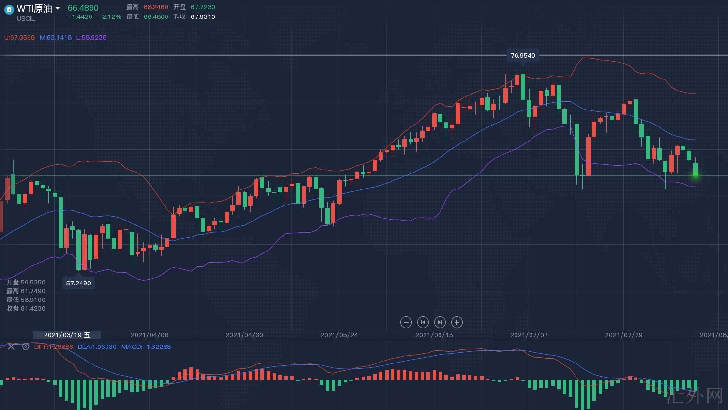This screenshot has width=728, height=410.
Task: Click the MACD:-1.32288 histogram label
Action: point(146,347)
